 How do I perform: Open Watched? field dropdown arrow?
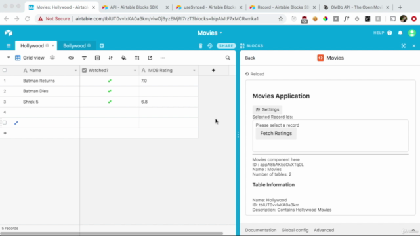(x=135, y=71)
